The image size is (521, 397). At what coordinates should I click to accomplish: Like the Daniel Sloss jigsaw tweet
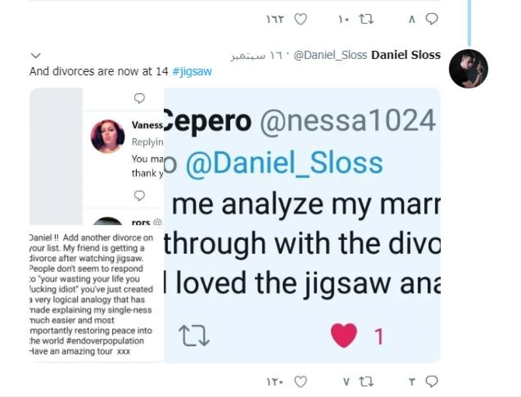300,382
